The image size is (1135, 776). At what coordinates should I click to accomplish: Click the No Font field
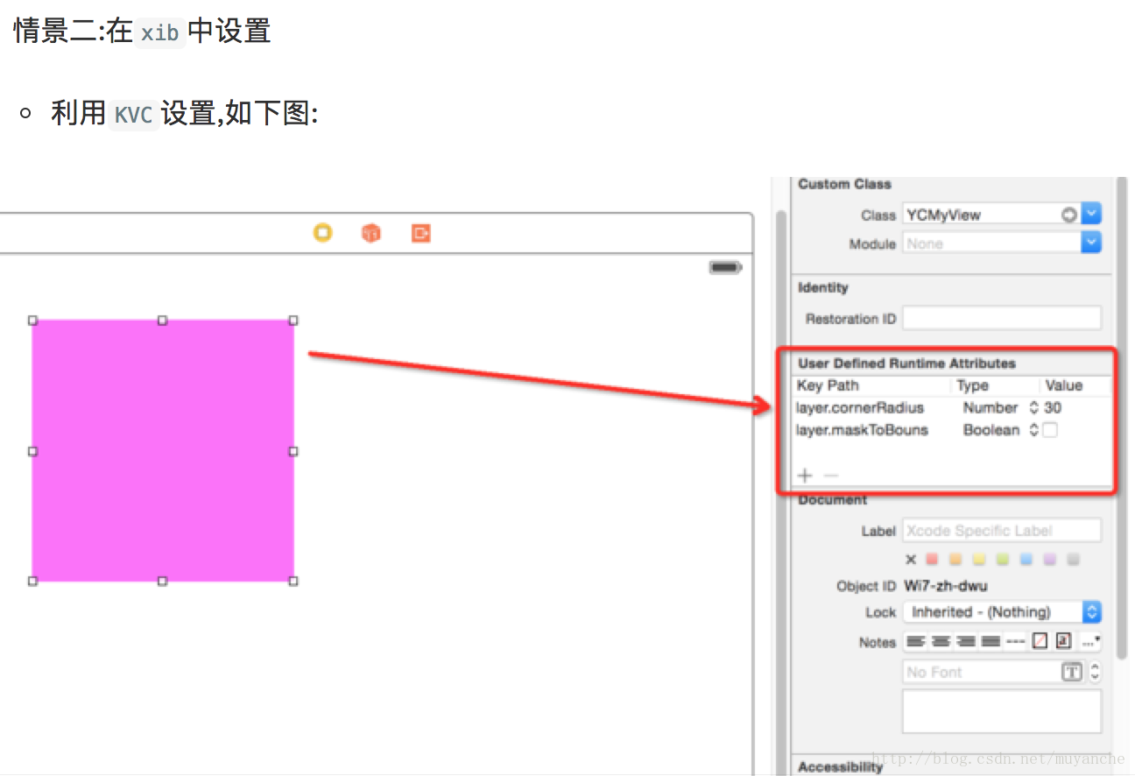[981, 672]
